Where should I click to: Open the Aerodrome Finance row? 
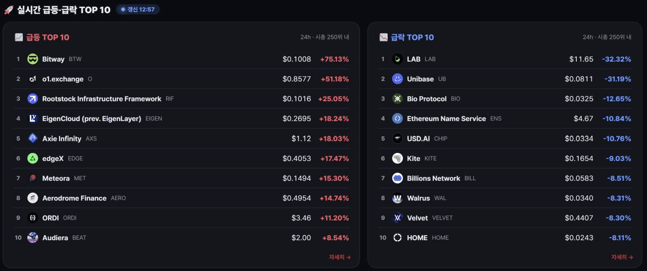(x=181, y=198)
